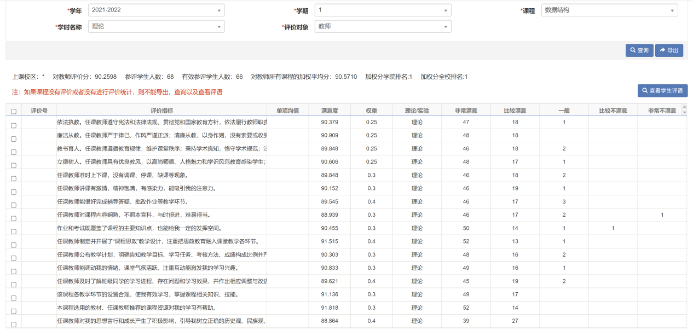Click 比较满意 count 27
The height and width of the screenshot is (330, 693).
click(515, 321)
